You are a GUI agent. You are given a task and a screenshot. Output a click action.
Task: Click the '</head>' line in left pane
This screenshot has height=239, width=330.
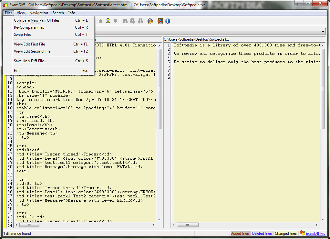click(x=25, y=87)
